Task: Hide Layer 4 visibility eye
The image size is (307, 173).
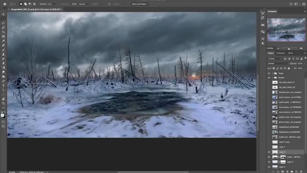Action: tap(269, 167)
